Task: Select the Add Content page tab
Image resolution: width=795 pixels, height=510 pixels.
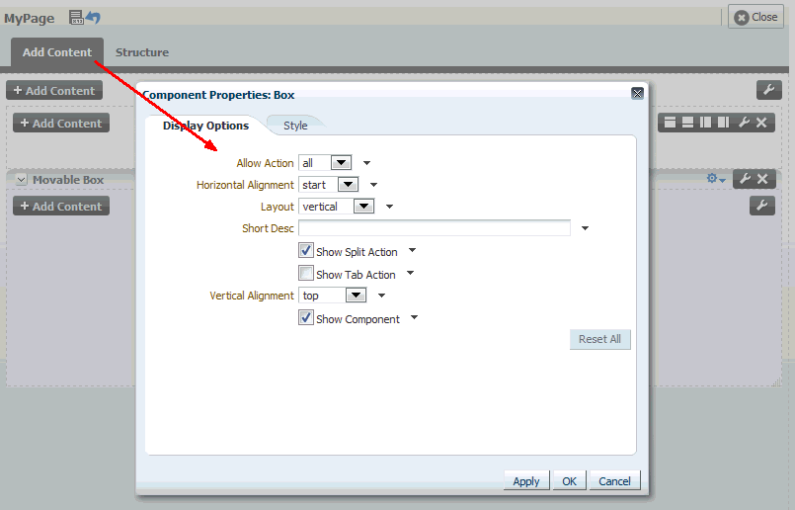Action: [57, 52]
